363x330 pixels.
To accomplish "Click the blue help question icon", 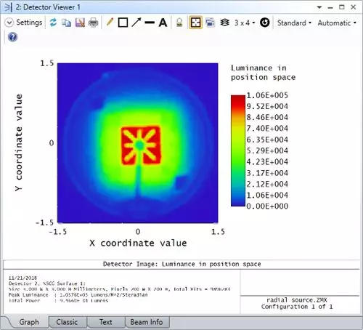I will (12, 37).
